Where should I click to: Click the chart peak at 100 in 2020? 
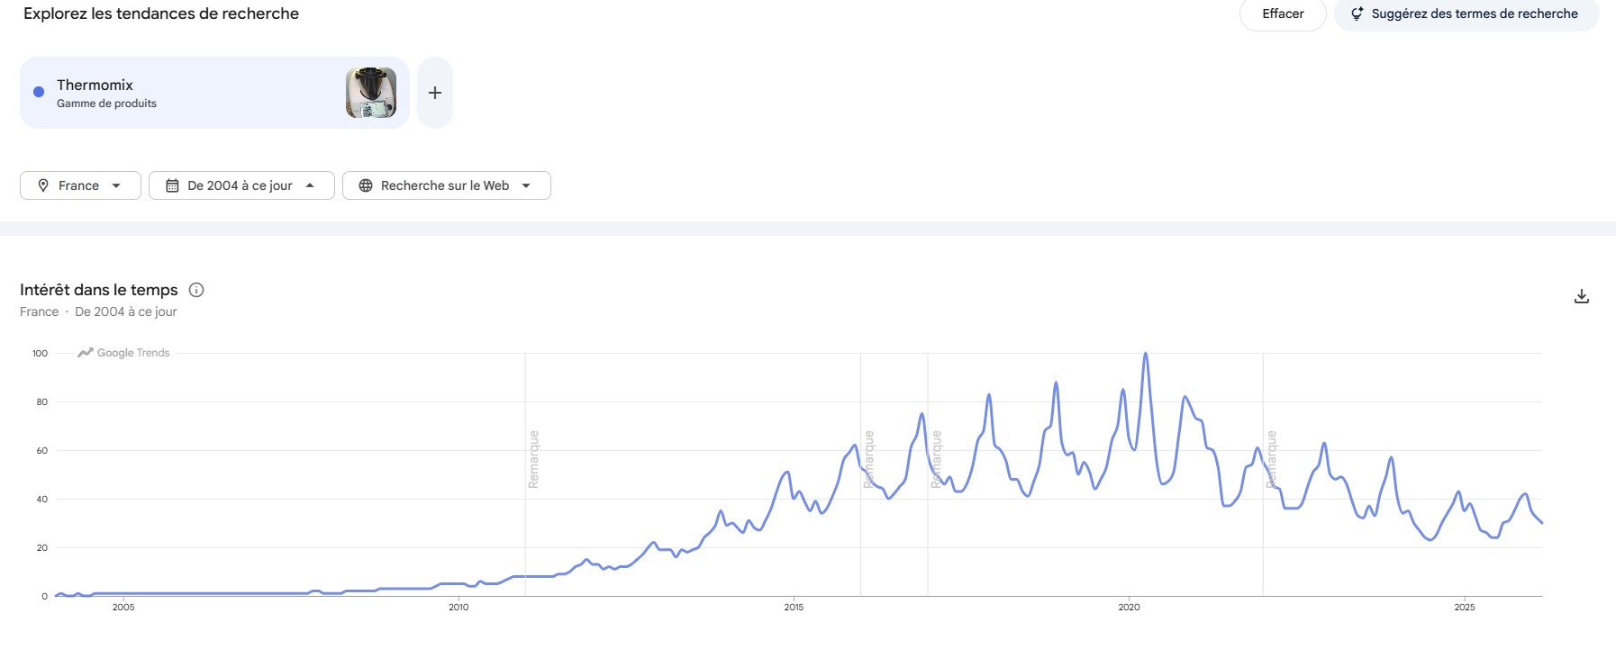[x=1145, y=354]
